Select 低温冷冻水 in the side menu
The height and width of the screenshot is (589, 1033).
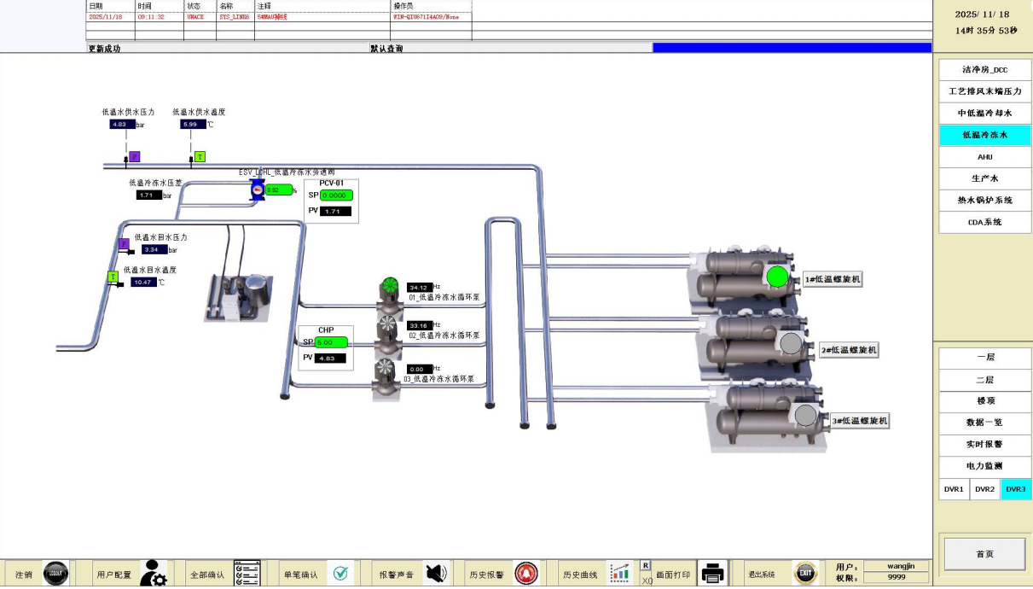[x=984, y=135]
